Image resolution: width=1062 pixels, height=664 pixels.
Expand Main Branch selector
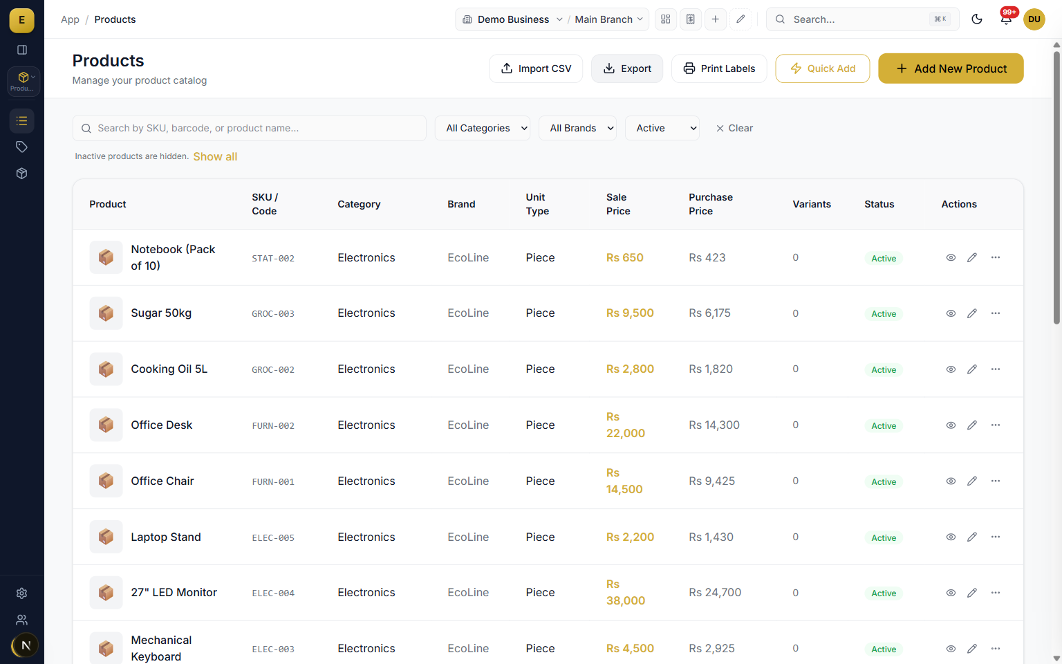pos(609,19)
